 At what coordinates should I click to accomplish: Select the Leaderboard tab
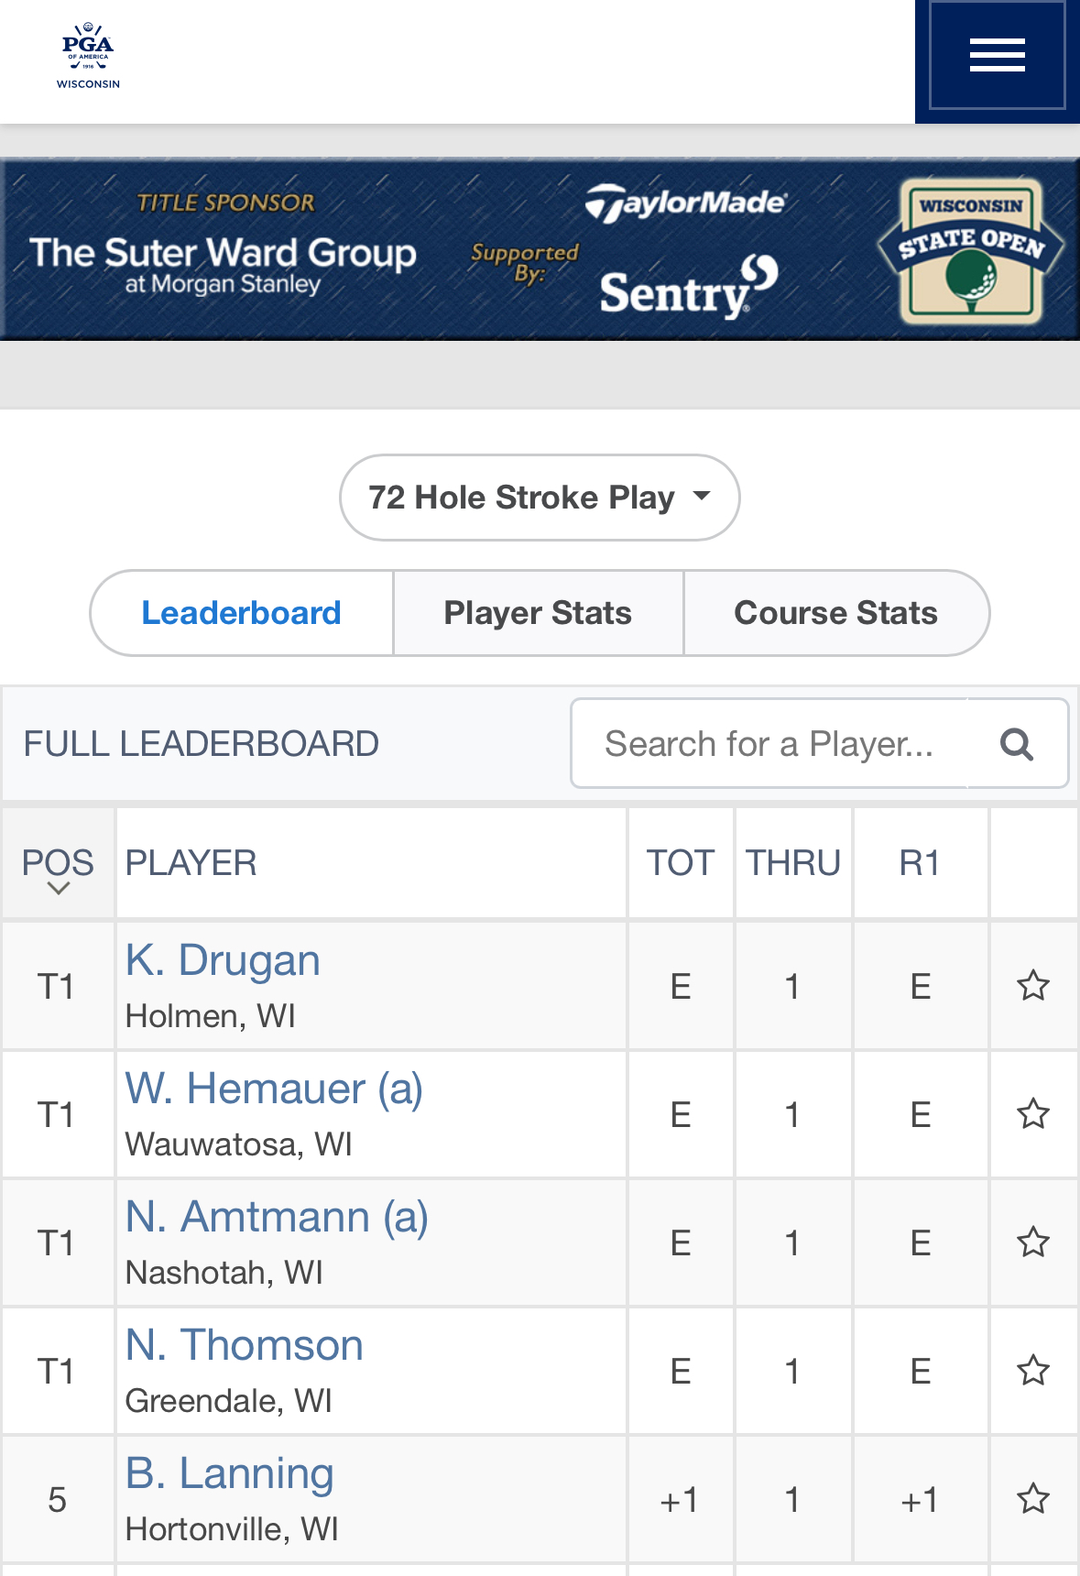[x=242, y=613]
